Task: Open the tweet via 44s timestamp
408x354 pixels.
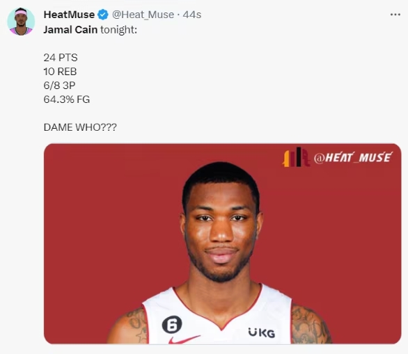Action: (192, 15)
